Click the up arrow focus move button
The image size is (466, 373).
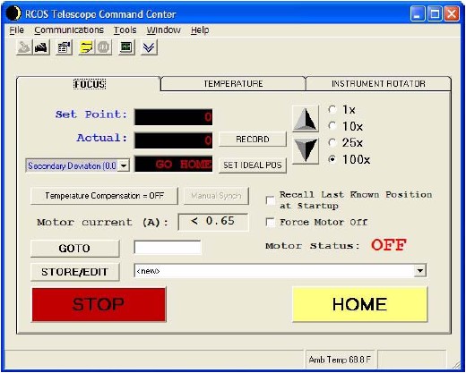tap(305, 119)
